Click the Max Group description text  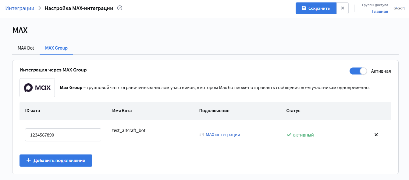point(215,88)
